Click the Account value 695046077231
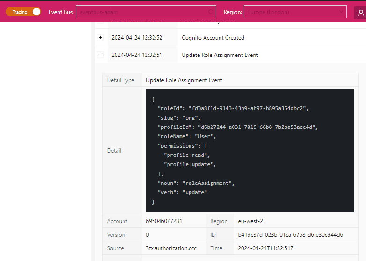Image resolution: width=366 pixels, height=261 pixels. coord(164,221)
